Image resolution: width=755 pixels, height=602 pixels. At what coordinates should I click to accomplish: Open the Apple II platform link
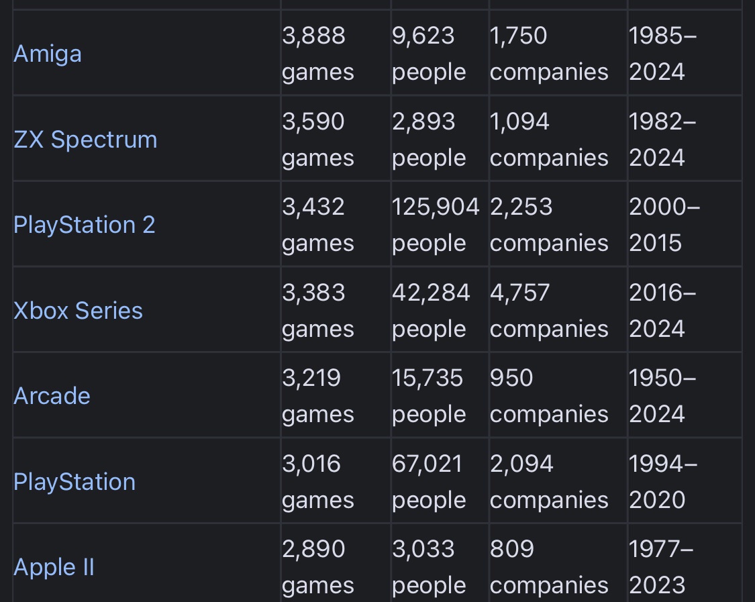54,567
